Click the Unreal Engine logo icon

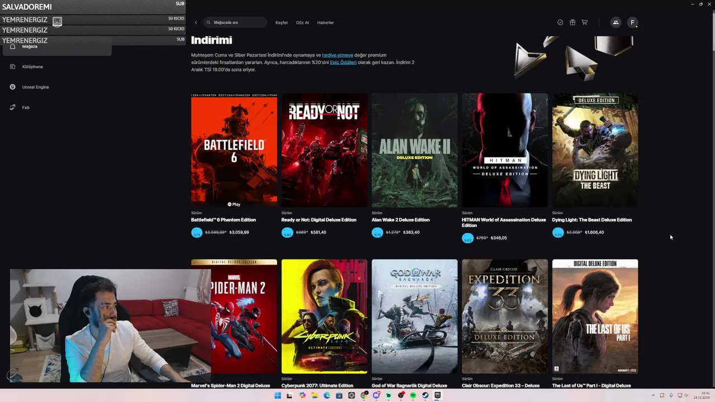(12, 87)
